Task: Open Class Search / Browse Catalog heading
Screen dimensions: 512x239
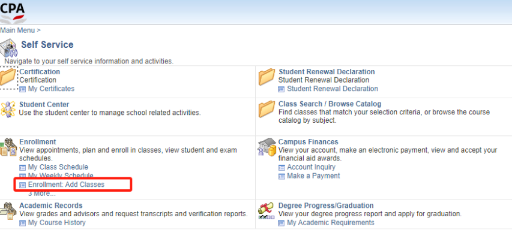Action: [330, 104]
